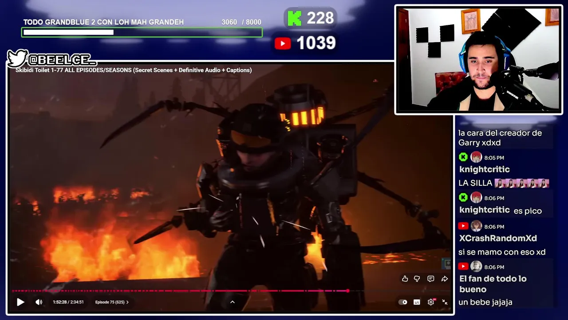Click TODO GRANDBLUE 2 goal title
This screenshot has width=568, height=320.
[103, 22]
